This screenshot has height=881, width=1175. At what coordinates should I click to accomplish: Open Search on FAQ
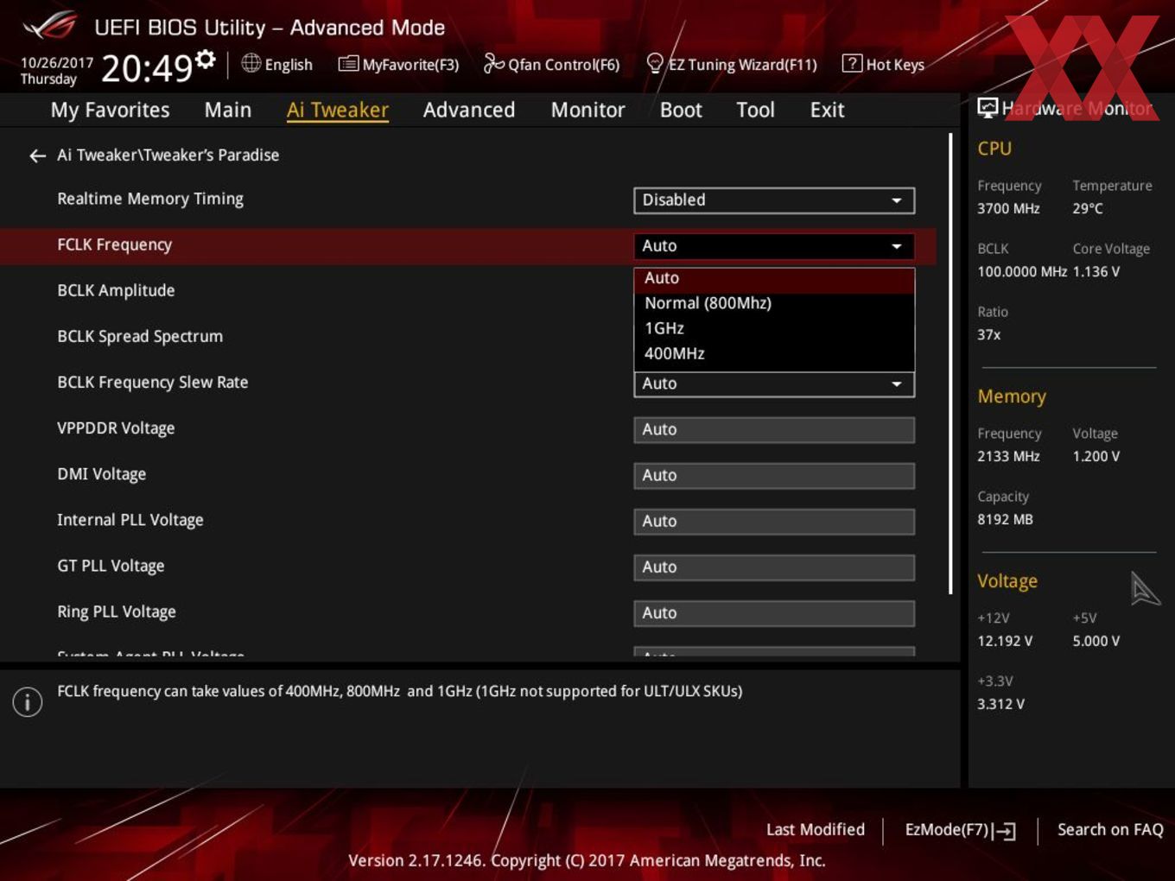click(1110, 829)
